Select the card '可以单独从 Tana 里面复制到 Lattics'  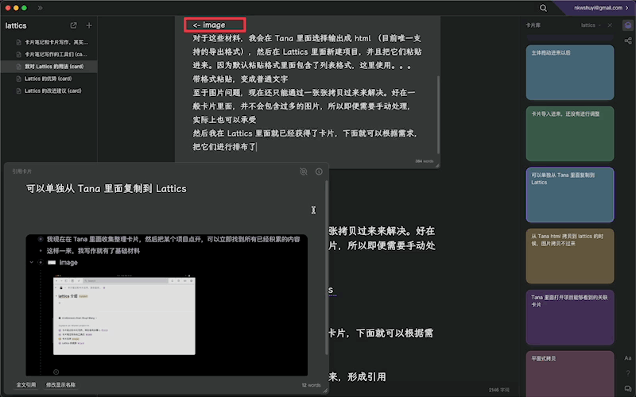point(570,195)
